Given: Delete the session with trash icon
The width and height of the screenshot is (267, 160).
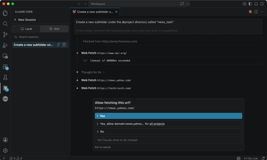Looking at the screenshot, I should (x=64, y=45).
